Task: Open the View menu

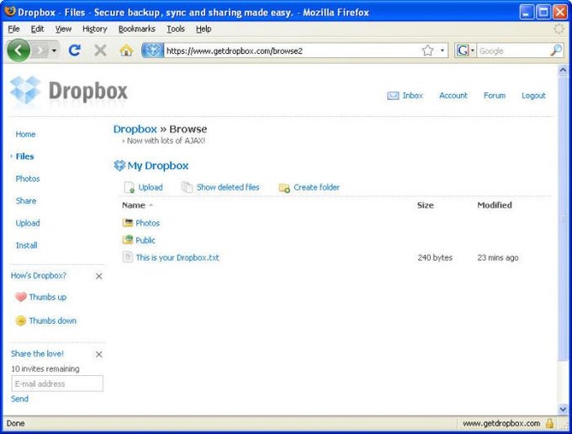Action: [x=63, y=29]
